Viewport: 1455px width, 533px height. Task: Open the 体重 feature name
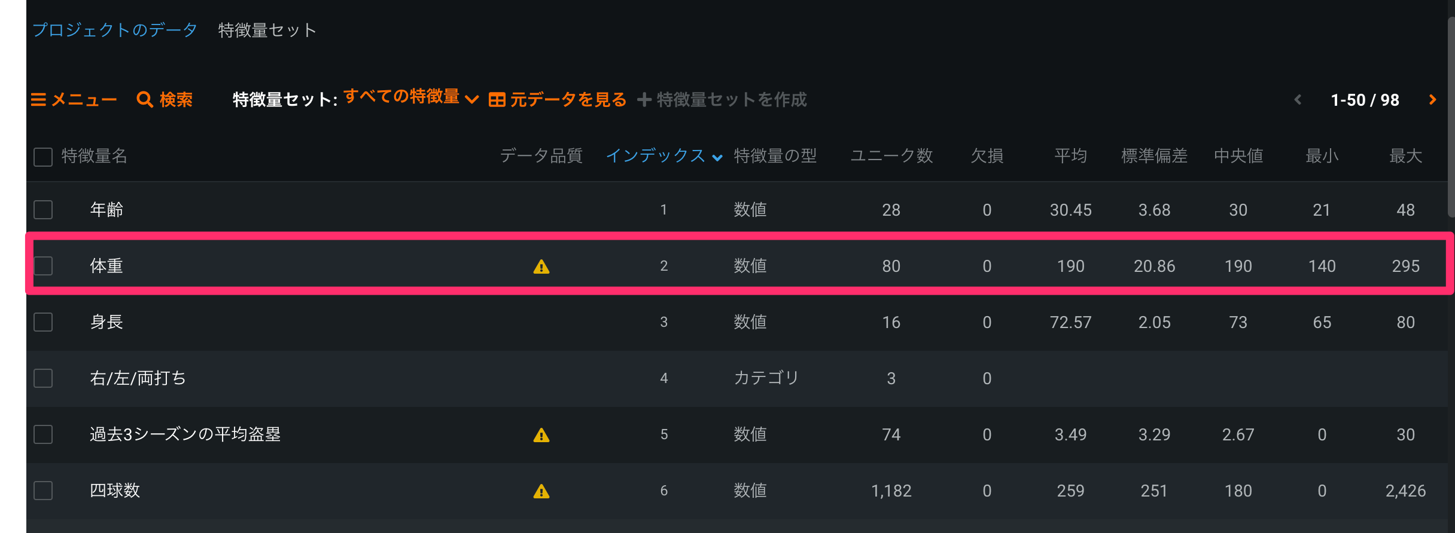click(106, 266)
